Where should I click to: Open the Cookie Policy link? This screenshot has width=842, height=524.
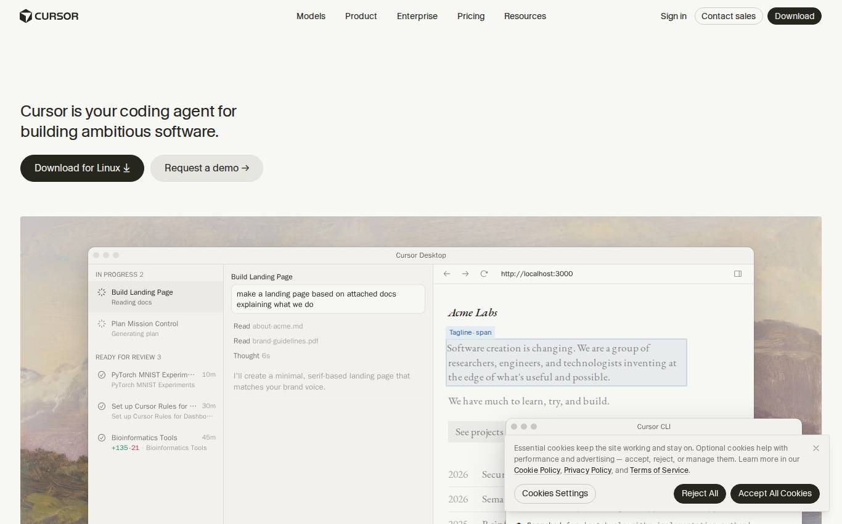[x=537, y=470]
